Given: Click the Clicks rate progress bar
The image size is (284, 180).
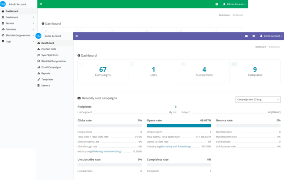Looking at the screenshot, I should pos(110,126).
